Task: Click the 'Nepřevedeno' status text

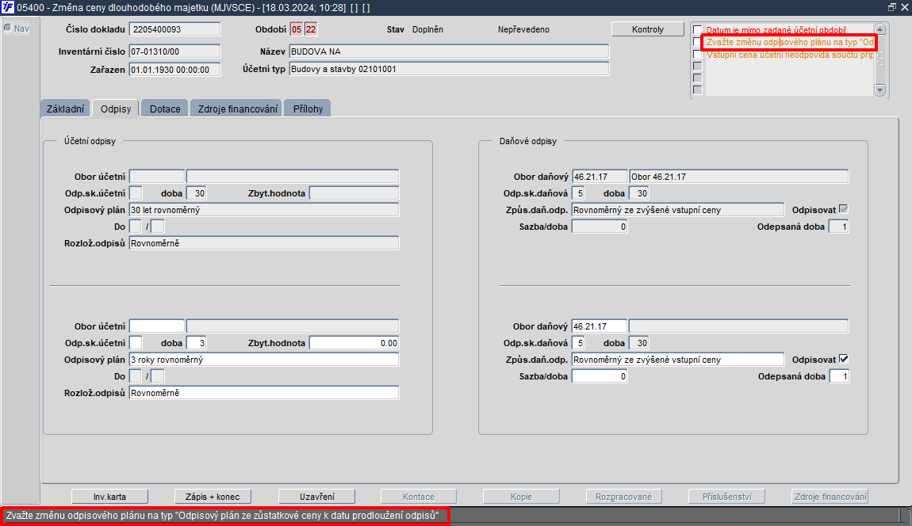Action: tap(523, 29)
